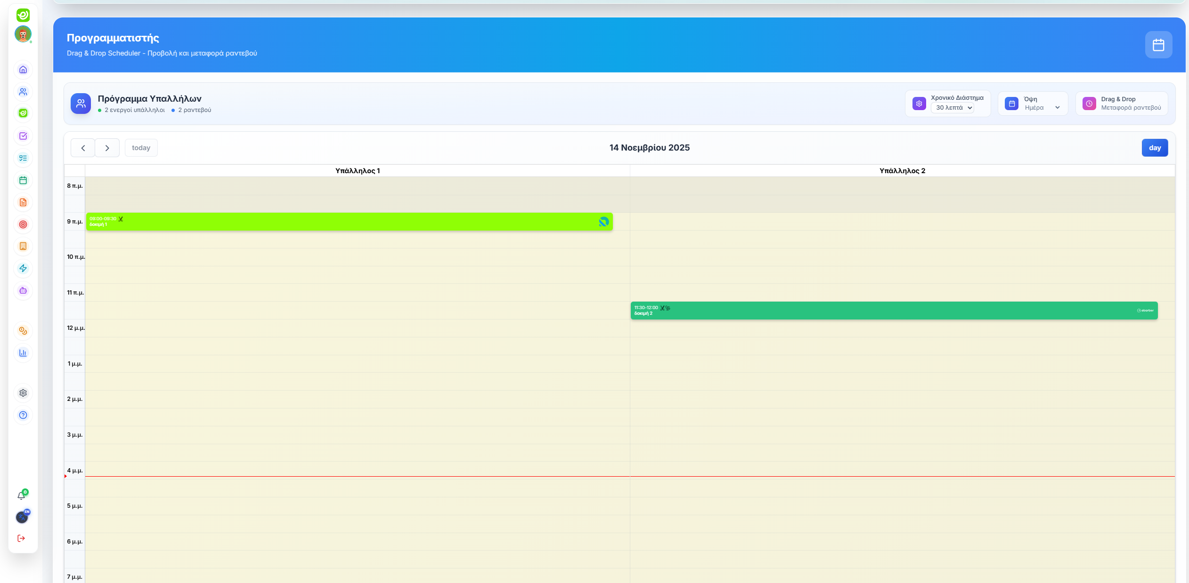Select the δοκιμή 1 appointment block
Image resolution: width=1189 pixels, height=583 pixels.
pyautogui.click(x=349, y=221)
